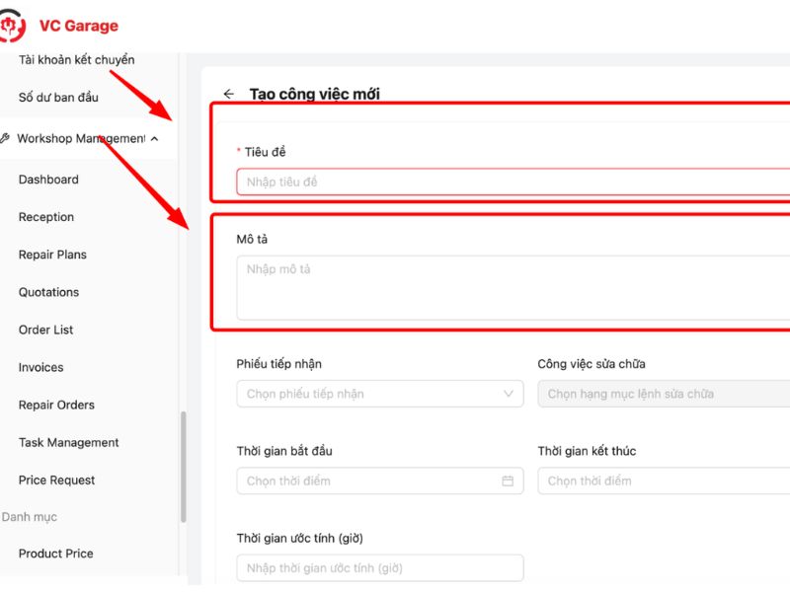Viewport: 790px width, 592px height.
Task: Open the Invoices page
Action: (40, 367)
